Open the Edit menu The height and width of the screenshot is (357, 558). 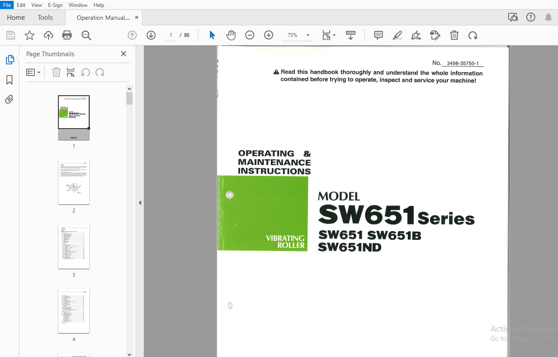(x=21, y=5)
